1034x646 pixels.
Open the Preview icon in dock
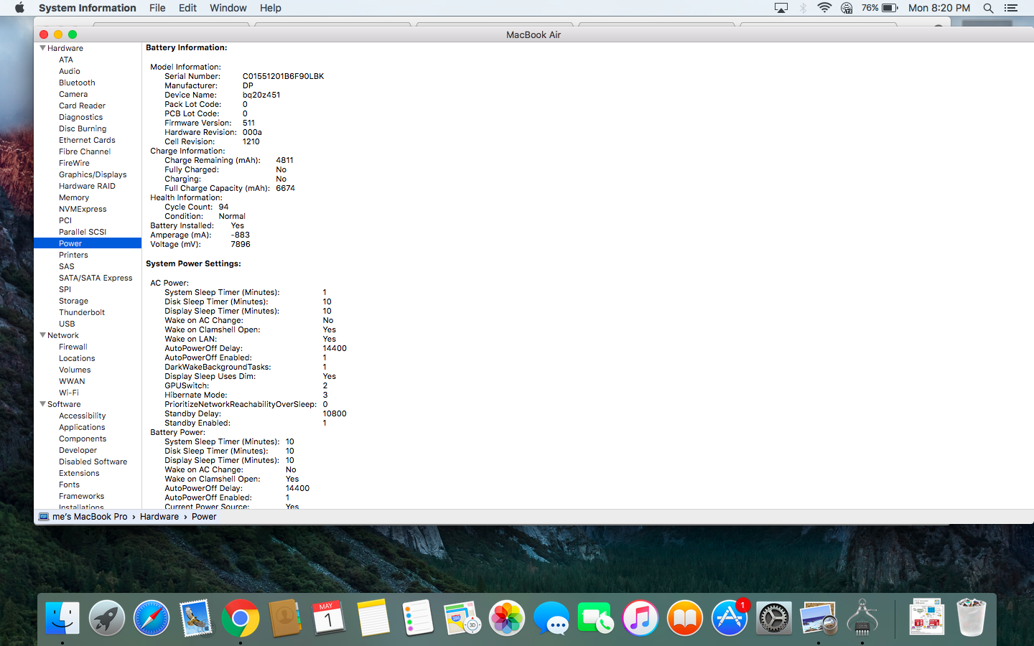(819, 617)
